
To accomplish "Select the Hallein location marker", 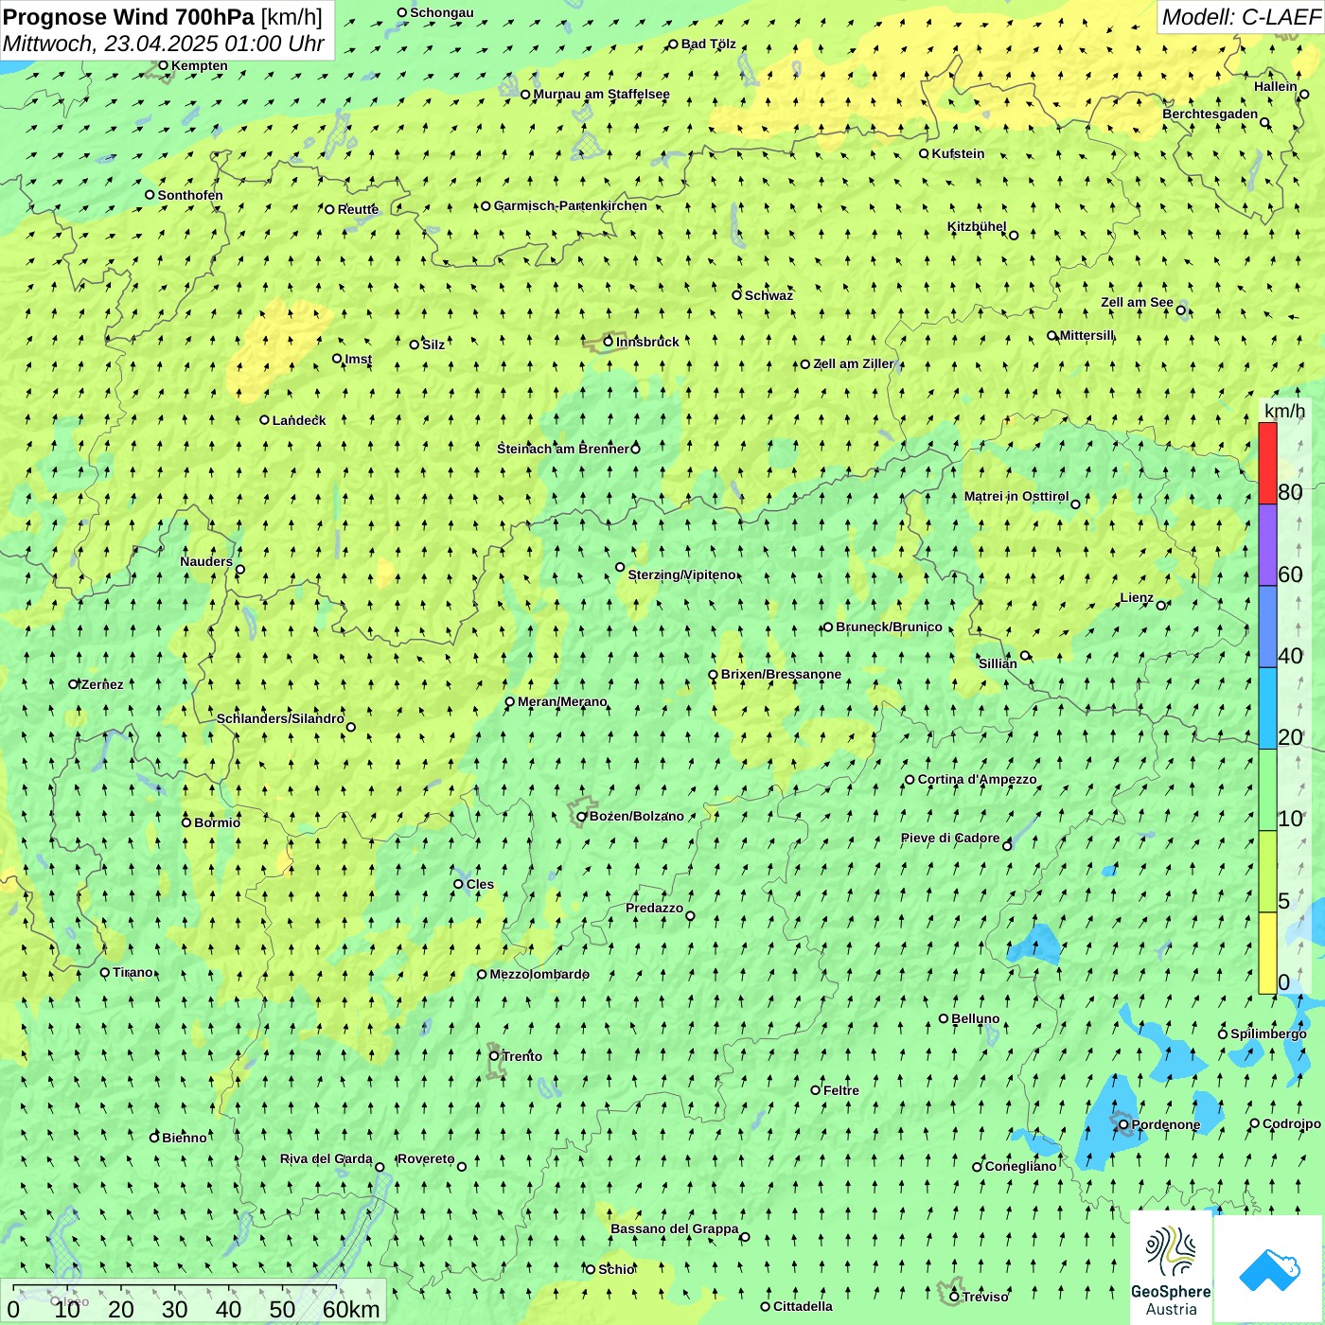I will 1304,94.
